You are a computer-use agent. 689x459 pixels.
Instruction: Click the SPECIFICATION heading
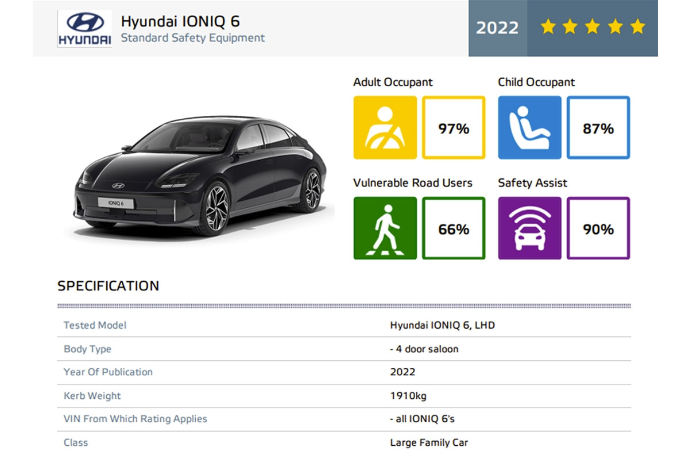point(108,286)
